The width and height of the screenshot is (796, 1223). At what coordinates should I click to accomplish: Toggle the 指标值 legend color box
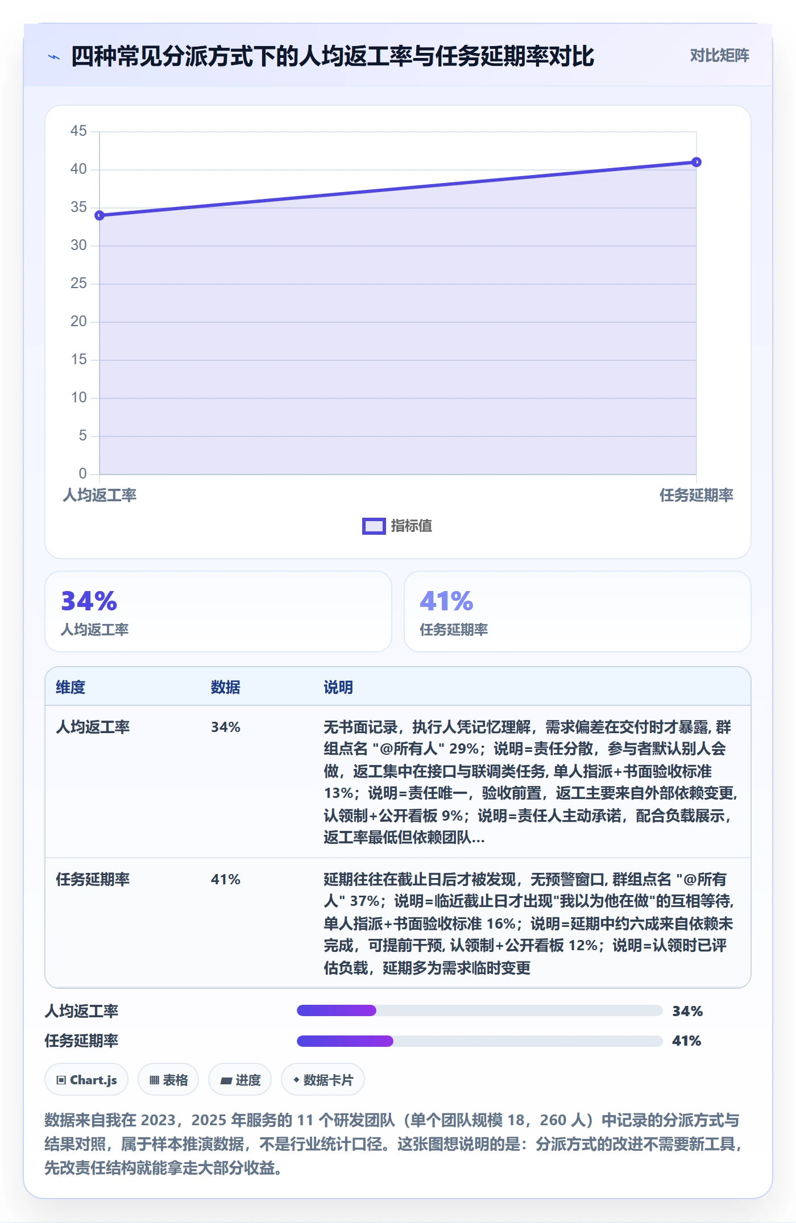coord(374,526)
